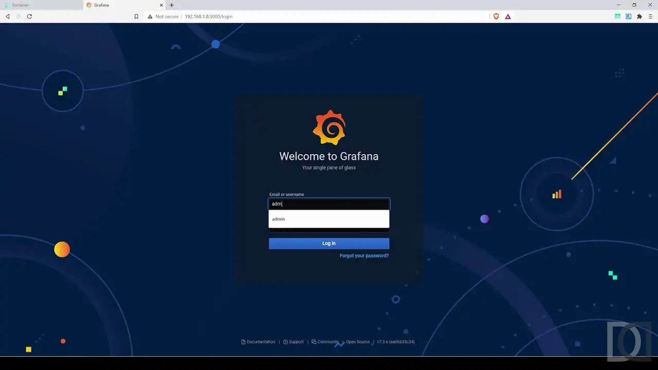Click the green extension icon in toolbar
658x370 pixels.
(618, 16)
